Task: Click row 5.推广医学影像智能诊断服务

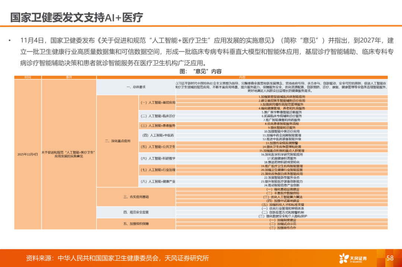Action: (x=282, y=112)
